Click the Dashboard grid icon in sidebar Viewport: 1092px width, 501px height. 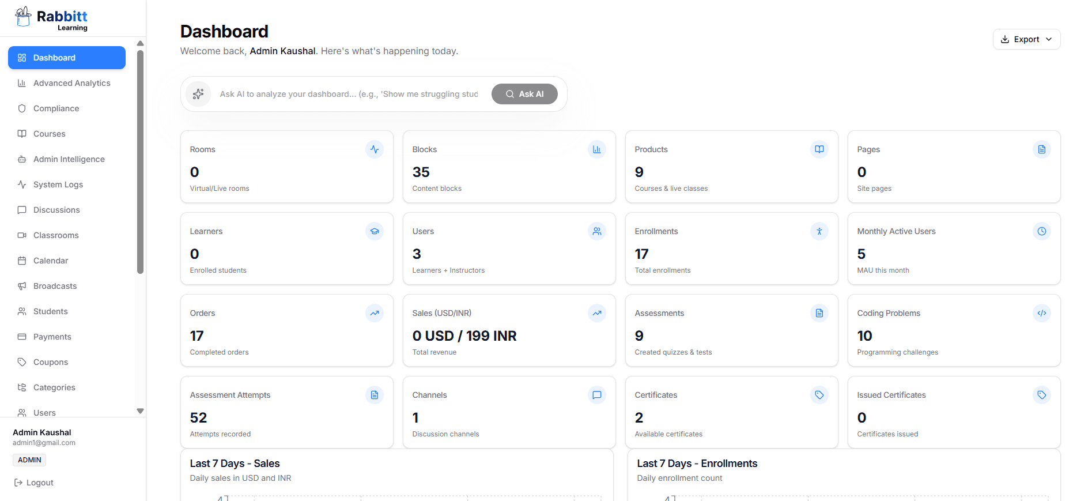[22, 58]
